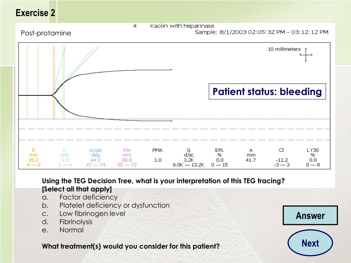Click the Exercise 2 title
Image resolution: width=351 pixels, height=263 pixels.
tap(35, 13)
